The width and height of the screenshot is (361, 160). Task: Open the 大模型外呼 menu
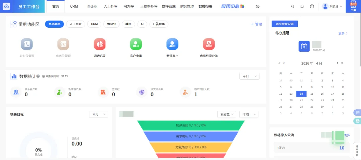pos(149,6)
